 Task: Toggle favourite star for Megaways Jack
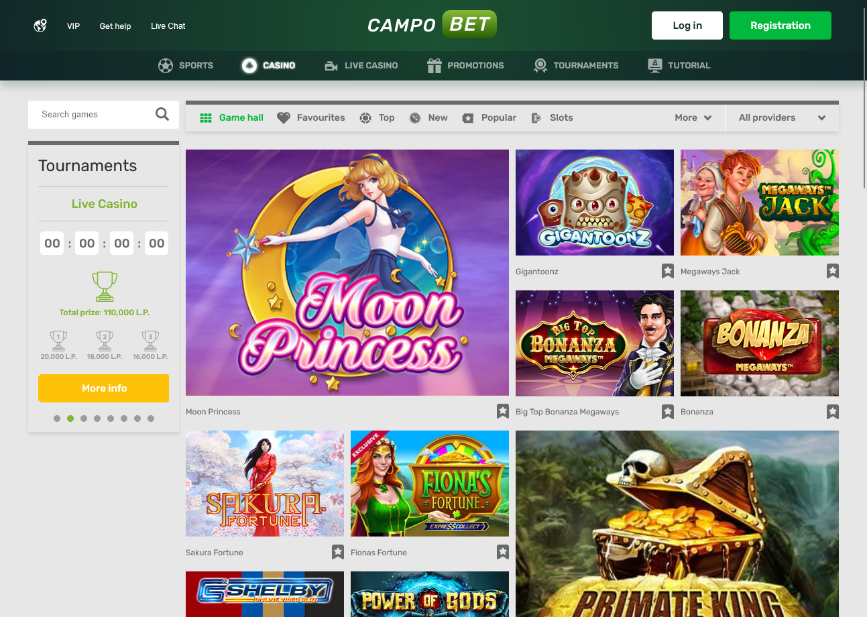click(x=833, y=271)
